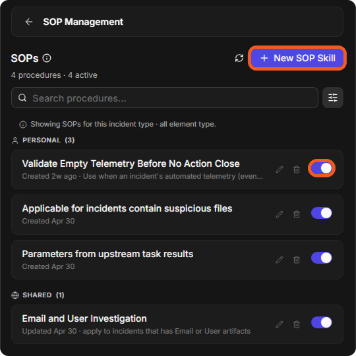This screenshot has height=356, width=356.
Task: Click 'Showing SOPs for this incident type' notice
Action: (x=123, y=124)
